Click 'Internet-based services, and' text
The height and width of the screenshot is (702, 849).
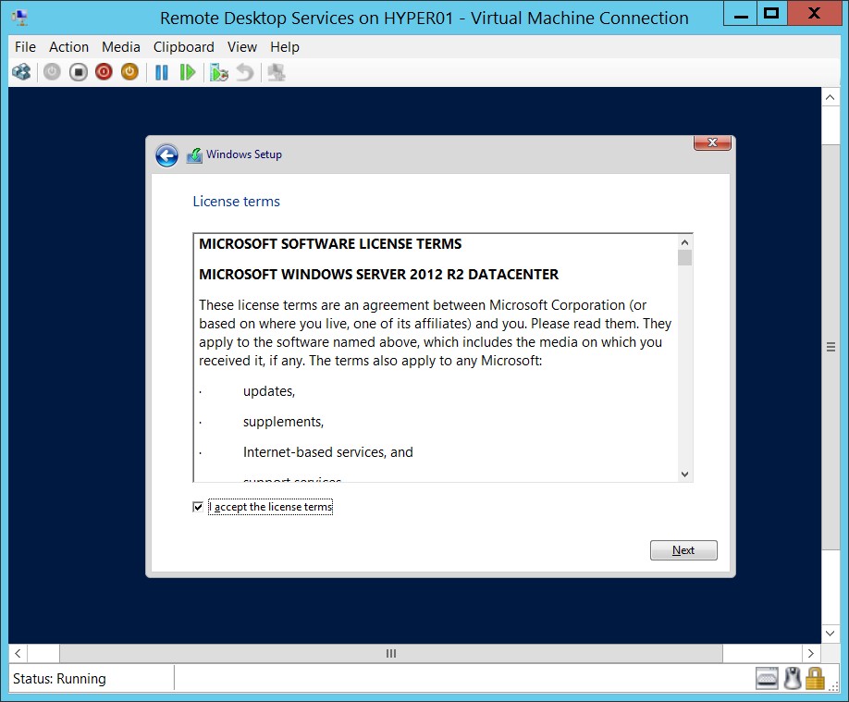(x=328, y=452)
